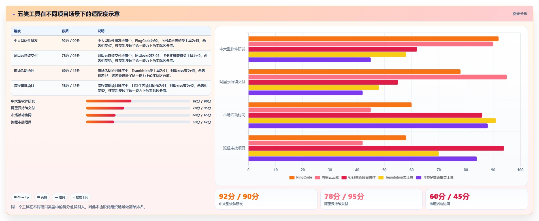Click red 钉钉 bar in 流程审批项目 group
Screen dimensions: 539x221
[376, 148]
